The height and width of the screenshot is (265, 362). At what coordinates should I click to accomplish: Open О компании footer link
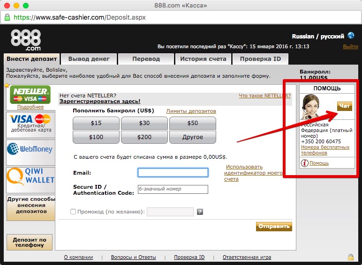[x=78, y=257]
